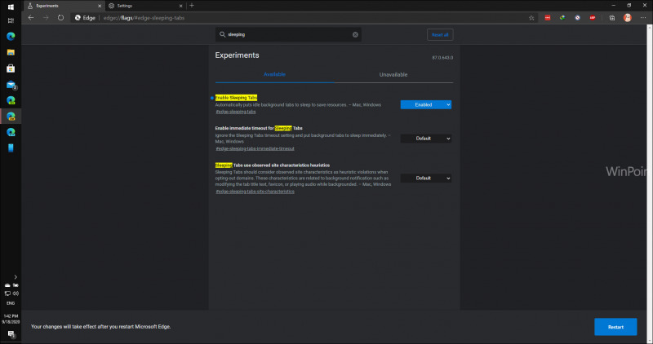Clear the flags search box
This screenshot has height=344, width=653.
point(355,34)
